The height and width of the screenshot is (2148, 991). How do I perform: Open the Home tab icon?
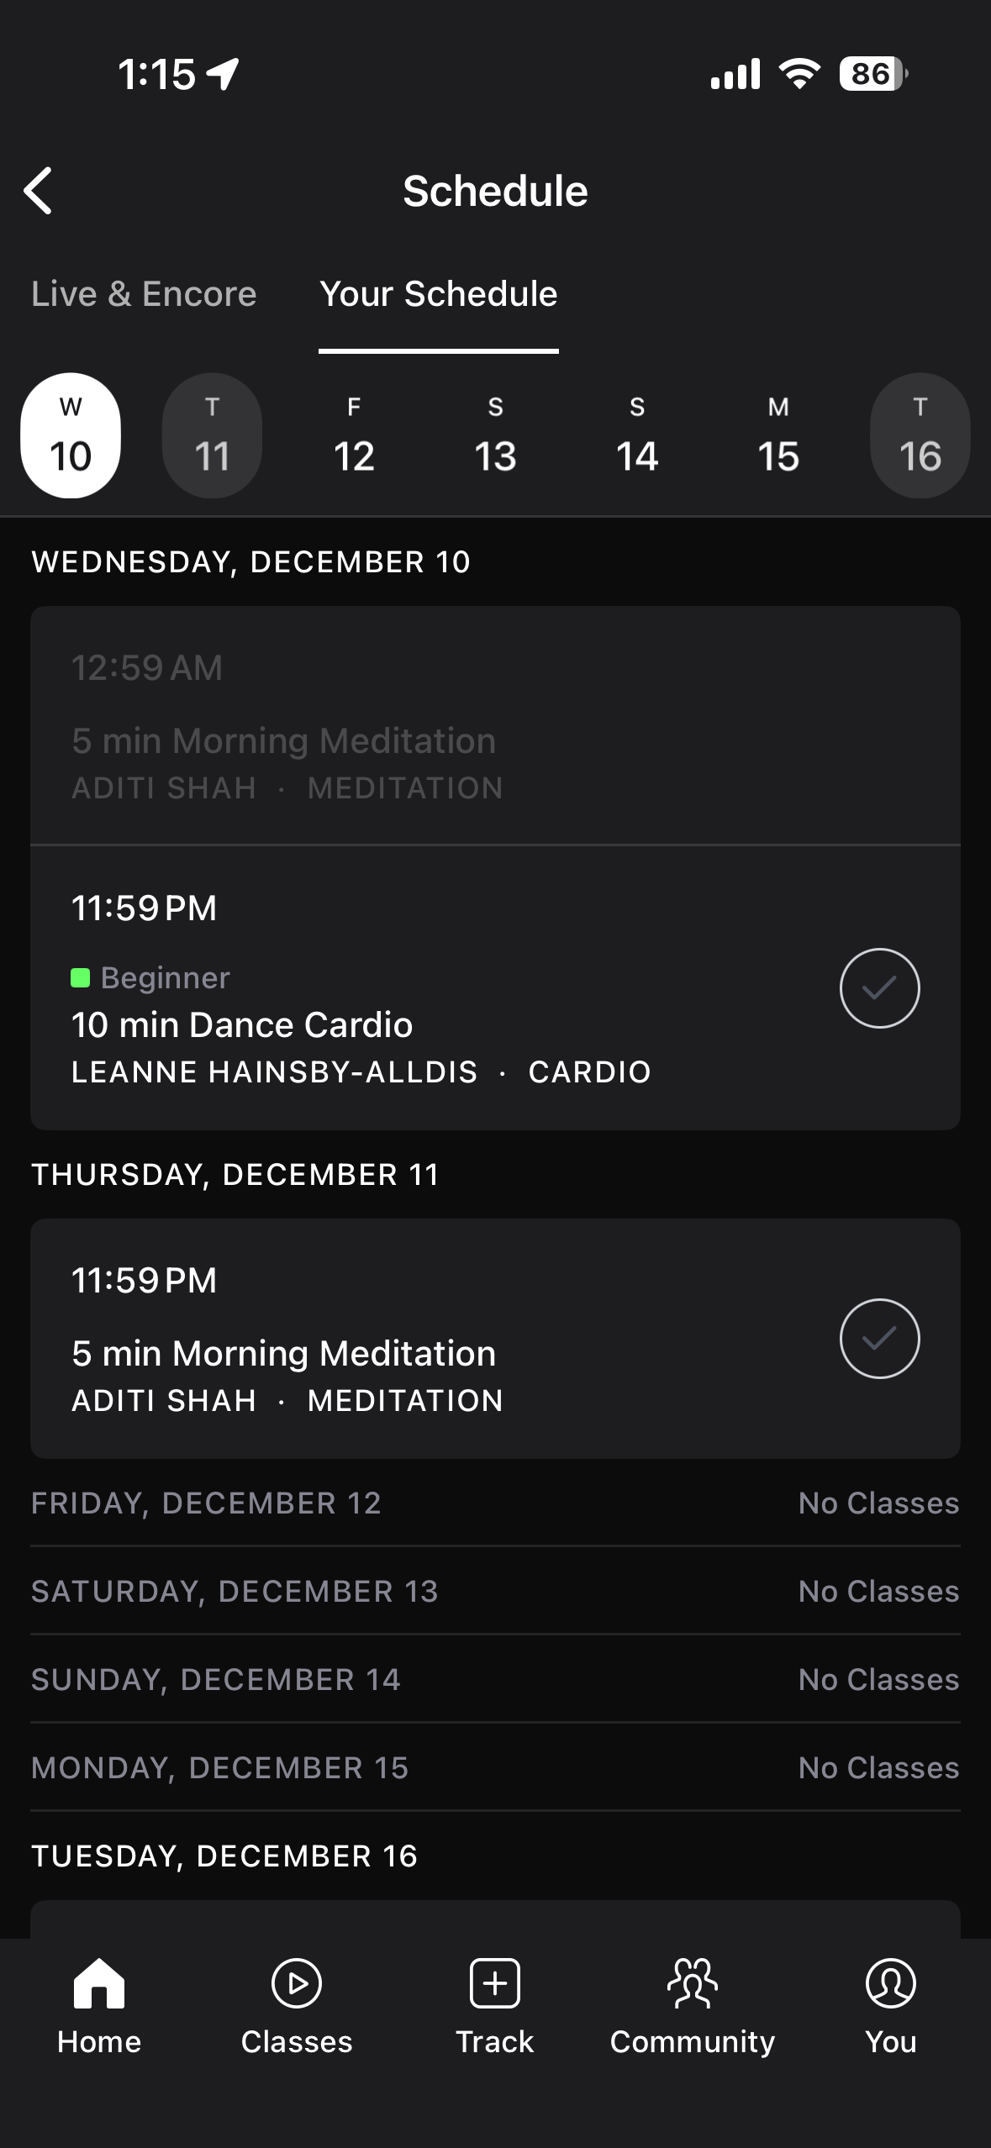tap(98, 1983)
